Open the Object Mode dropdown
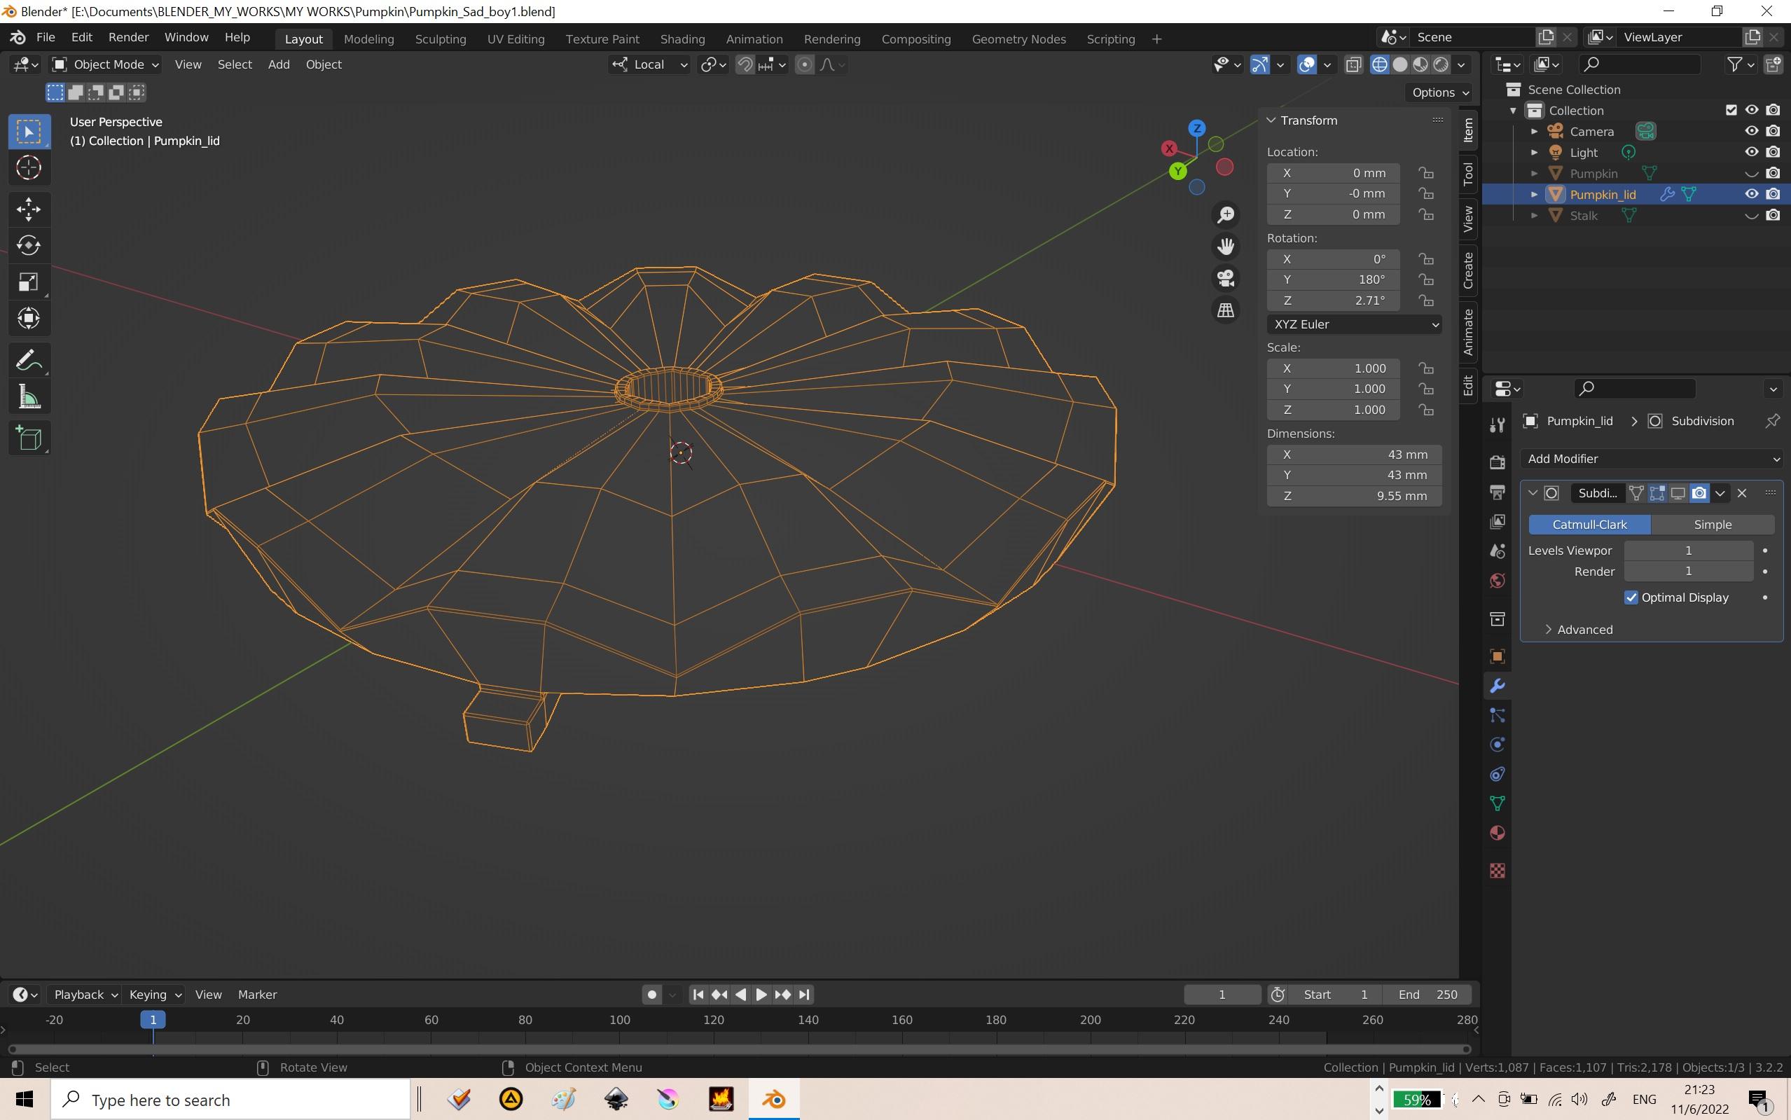This screenshot has height=1120, width=1791. pos(111,63)
